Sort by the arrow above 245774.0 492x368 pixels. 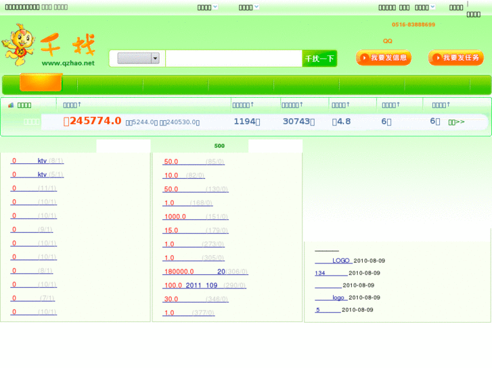[x=79, y=104]
